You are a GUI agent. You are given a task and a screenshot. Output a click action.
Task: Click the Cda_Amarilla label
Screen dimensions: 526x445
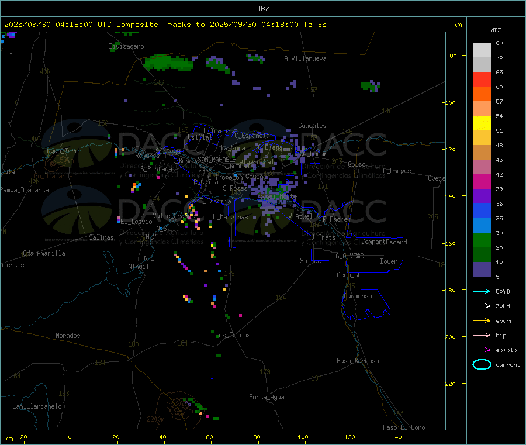(44, 253)
